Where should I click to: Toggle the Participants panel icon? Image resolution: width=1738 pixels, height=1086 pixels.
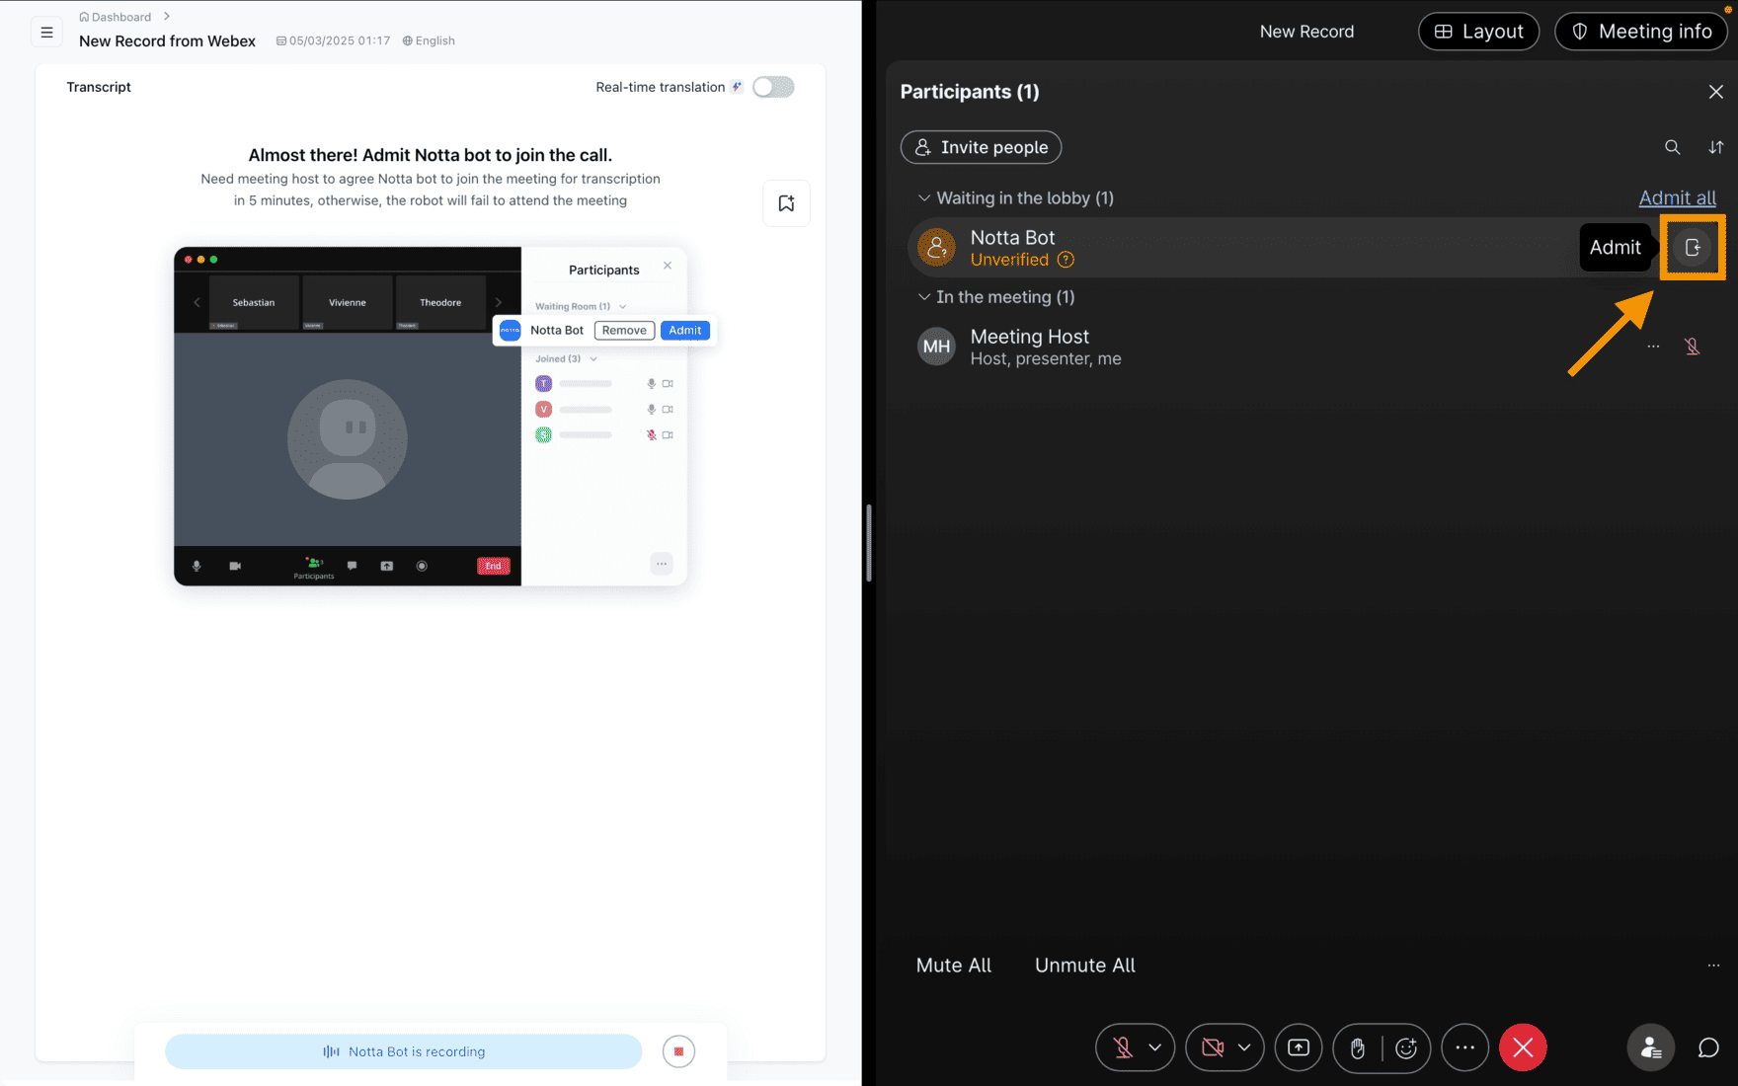1651,1047
